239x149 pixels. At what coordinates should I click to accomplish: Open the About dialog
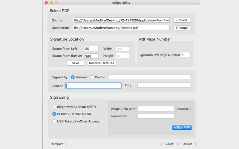pos(188,144)
